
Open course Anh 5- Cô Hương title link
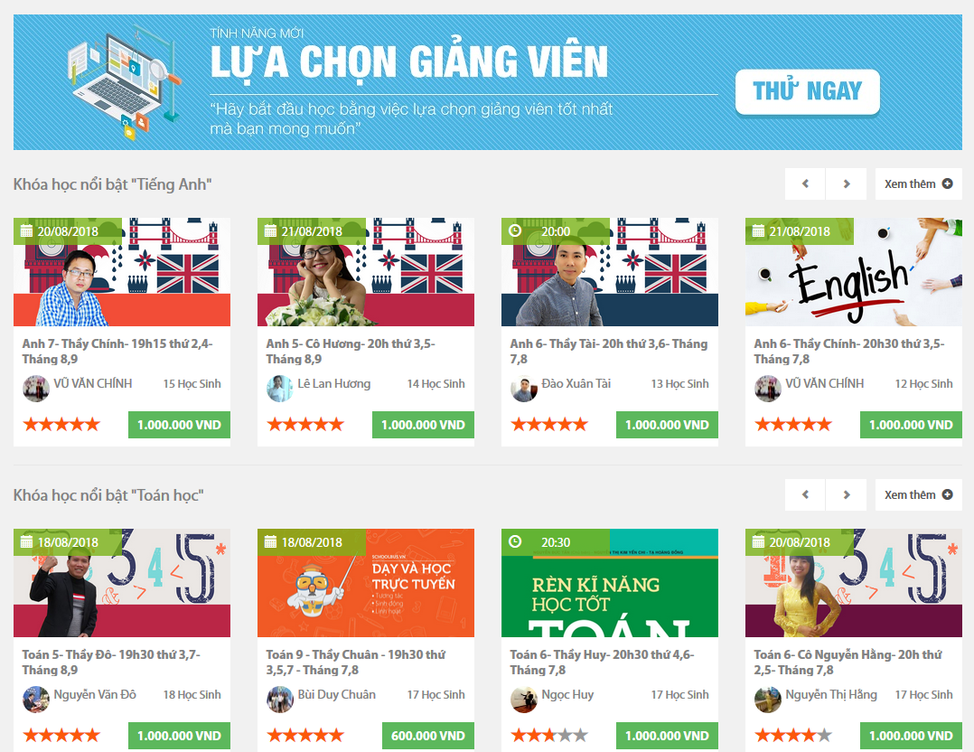(x=351, y=351)
